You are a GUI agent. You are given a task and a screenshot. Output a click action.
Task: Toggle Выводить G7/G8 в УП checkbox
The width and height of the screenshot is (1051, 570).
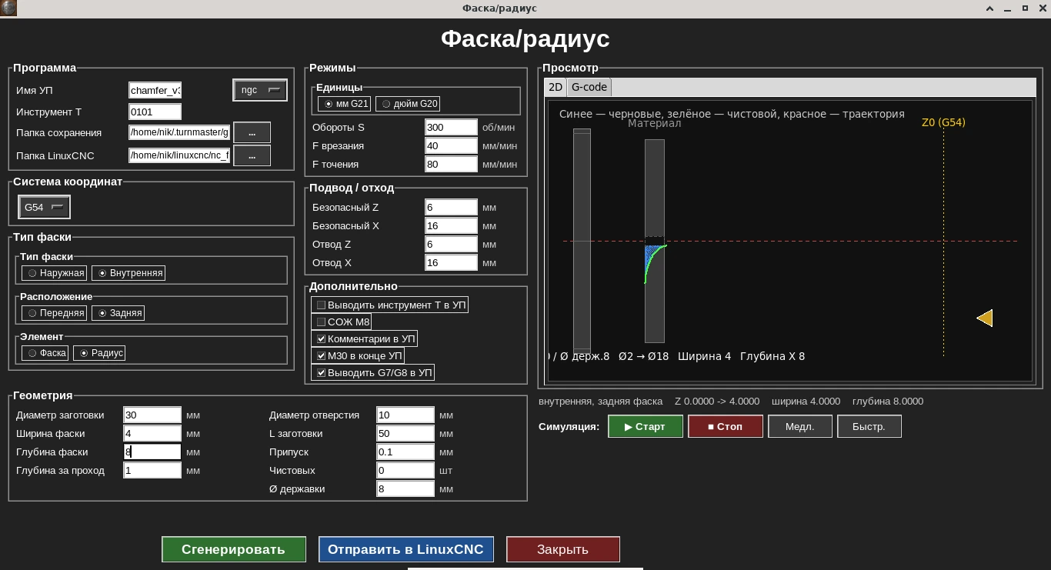coord(373,373)
